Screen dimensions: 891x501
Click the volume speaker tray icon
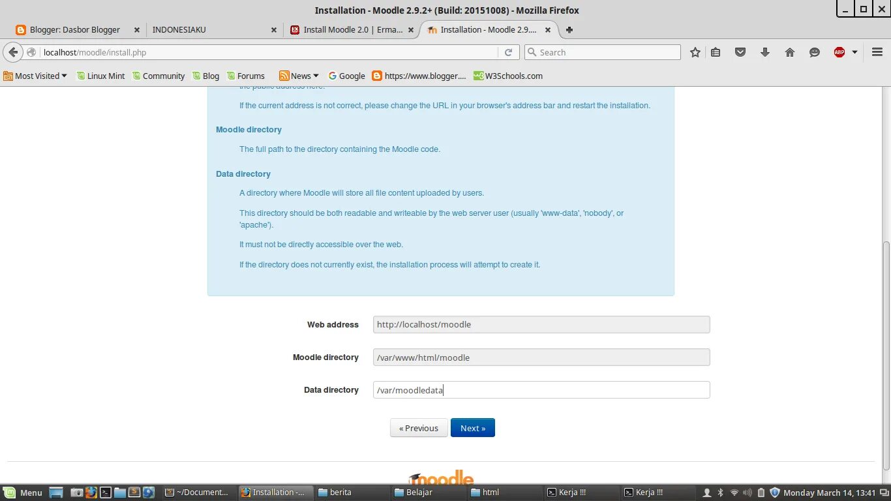click(x=748, y=493)
